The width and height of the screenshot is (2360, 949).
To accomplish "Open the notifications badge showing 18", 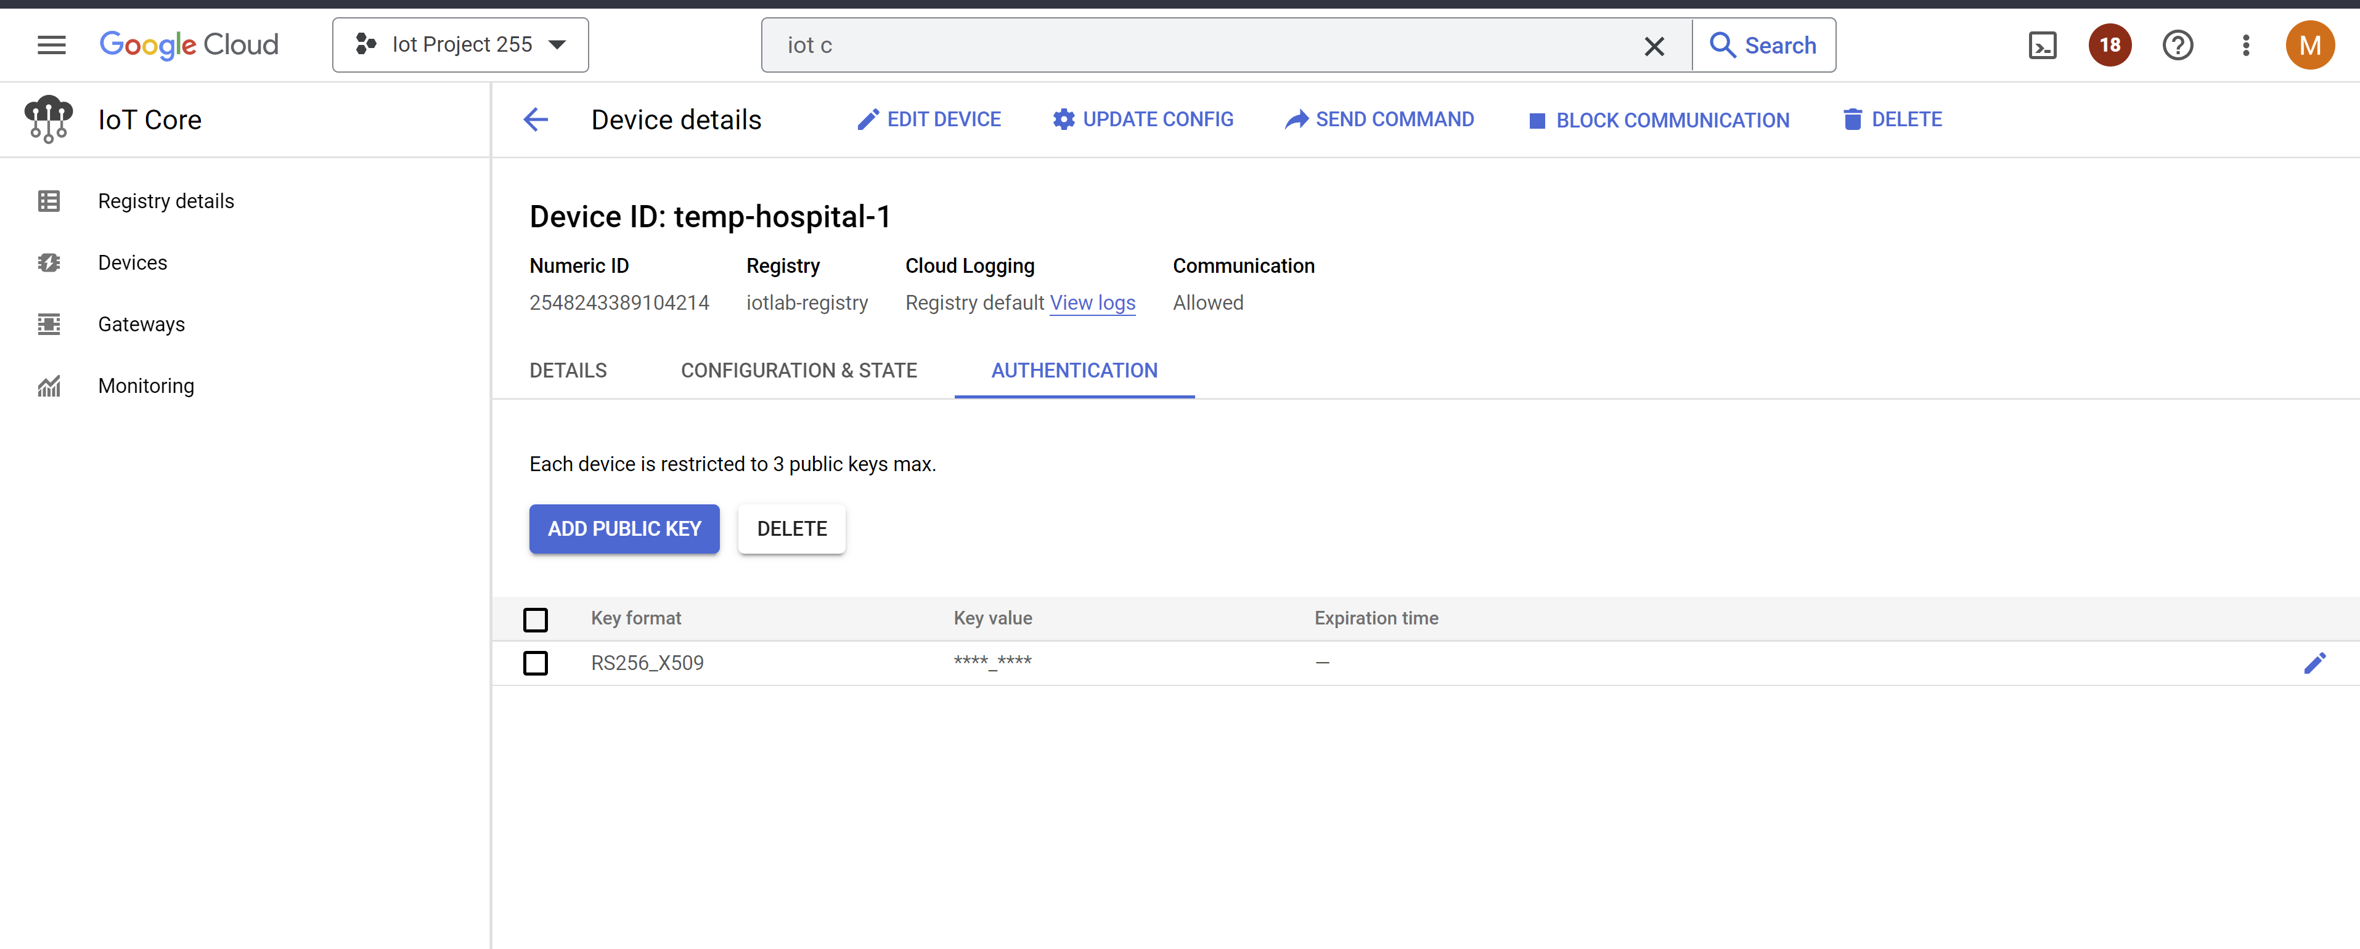I will pyautogui.click(x=2109, y=45).
